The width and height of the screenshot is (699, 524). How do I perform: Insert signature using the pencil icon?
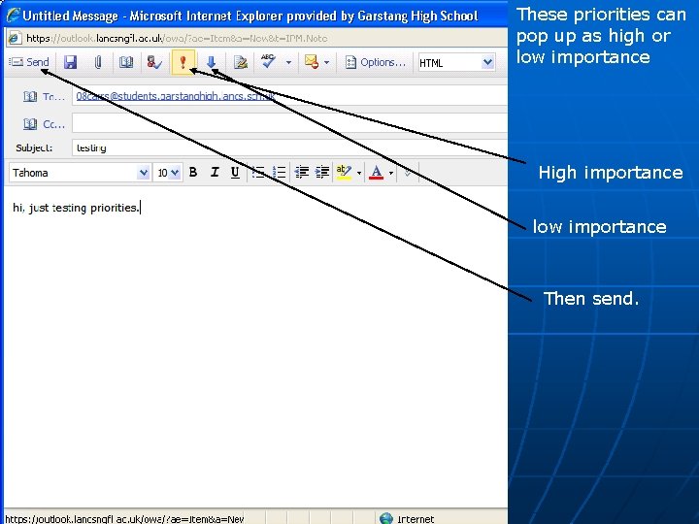coord(241,62)
